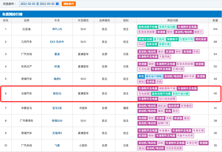The image size is (222, 152).
Task: Click the 长城汽车 brand cell
Action: point(27,93)
